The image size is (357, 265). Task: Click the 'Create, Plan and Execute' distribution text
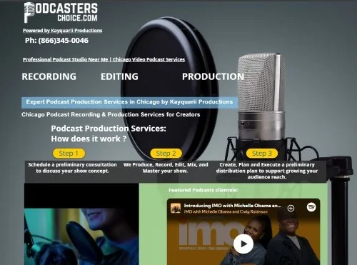[x=267, y=171]
